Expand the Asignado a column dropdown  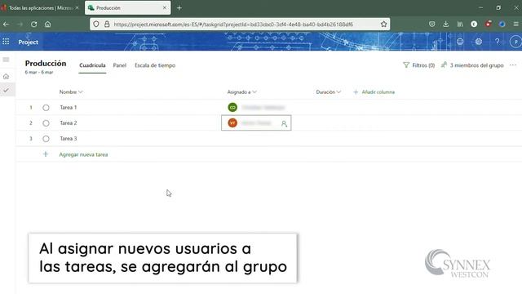pos(254,92)
